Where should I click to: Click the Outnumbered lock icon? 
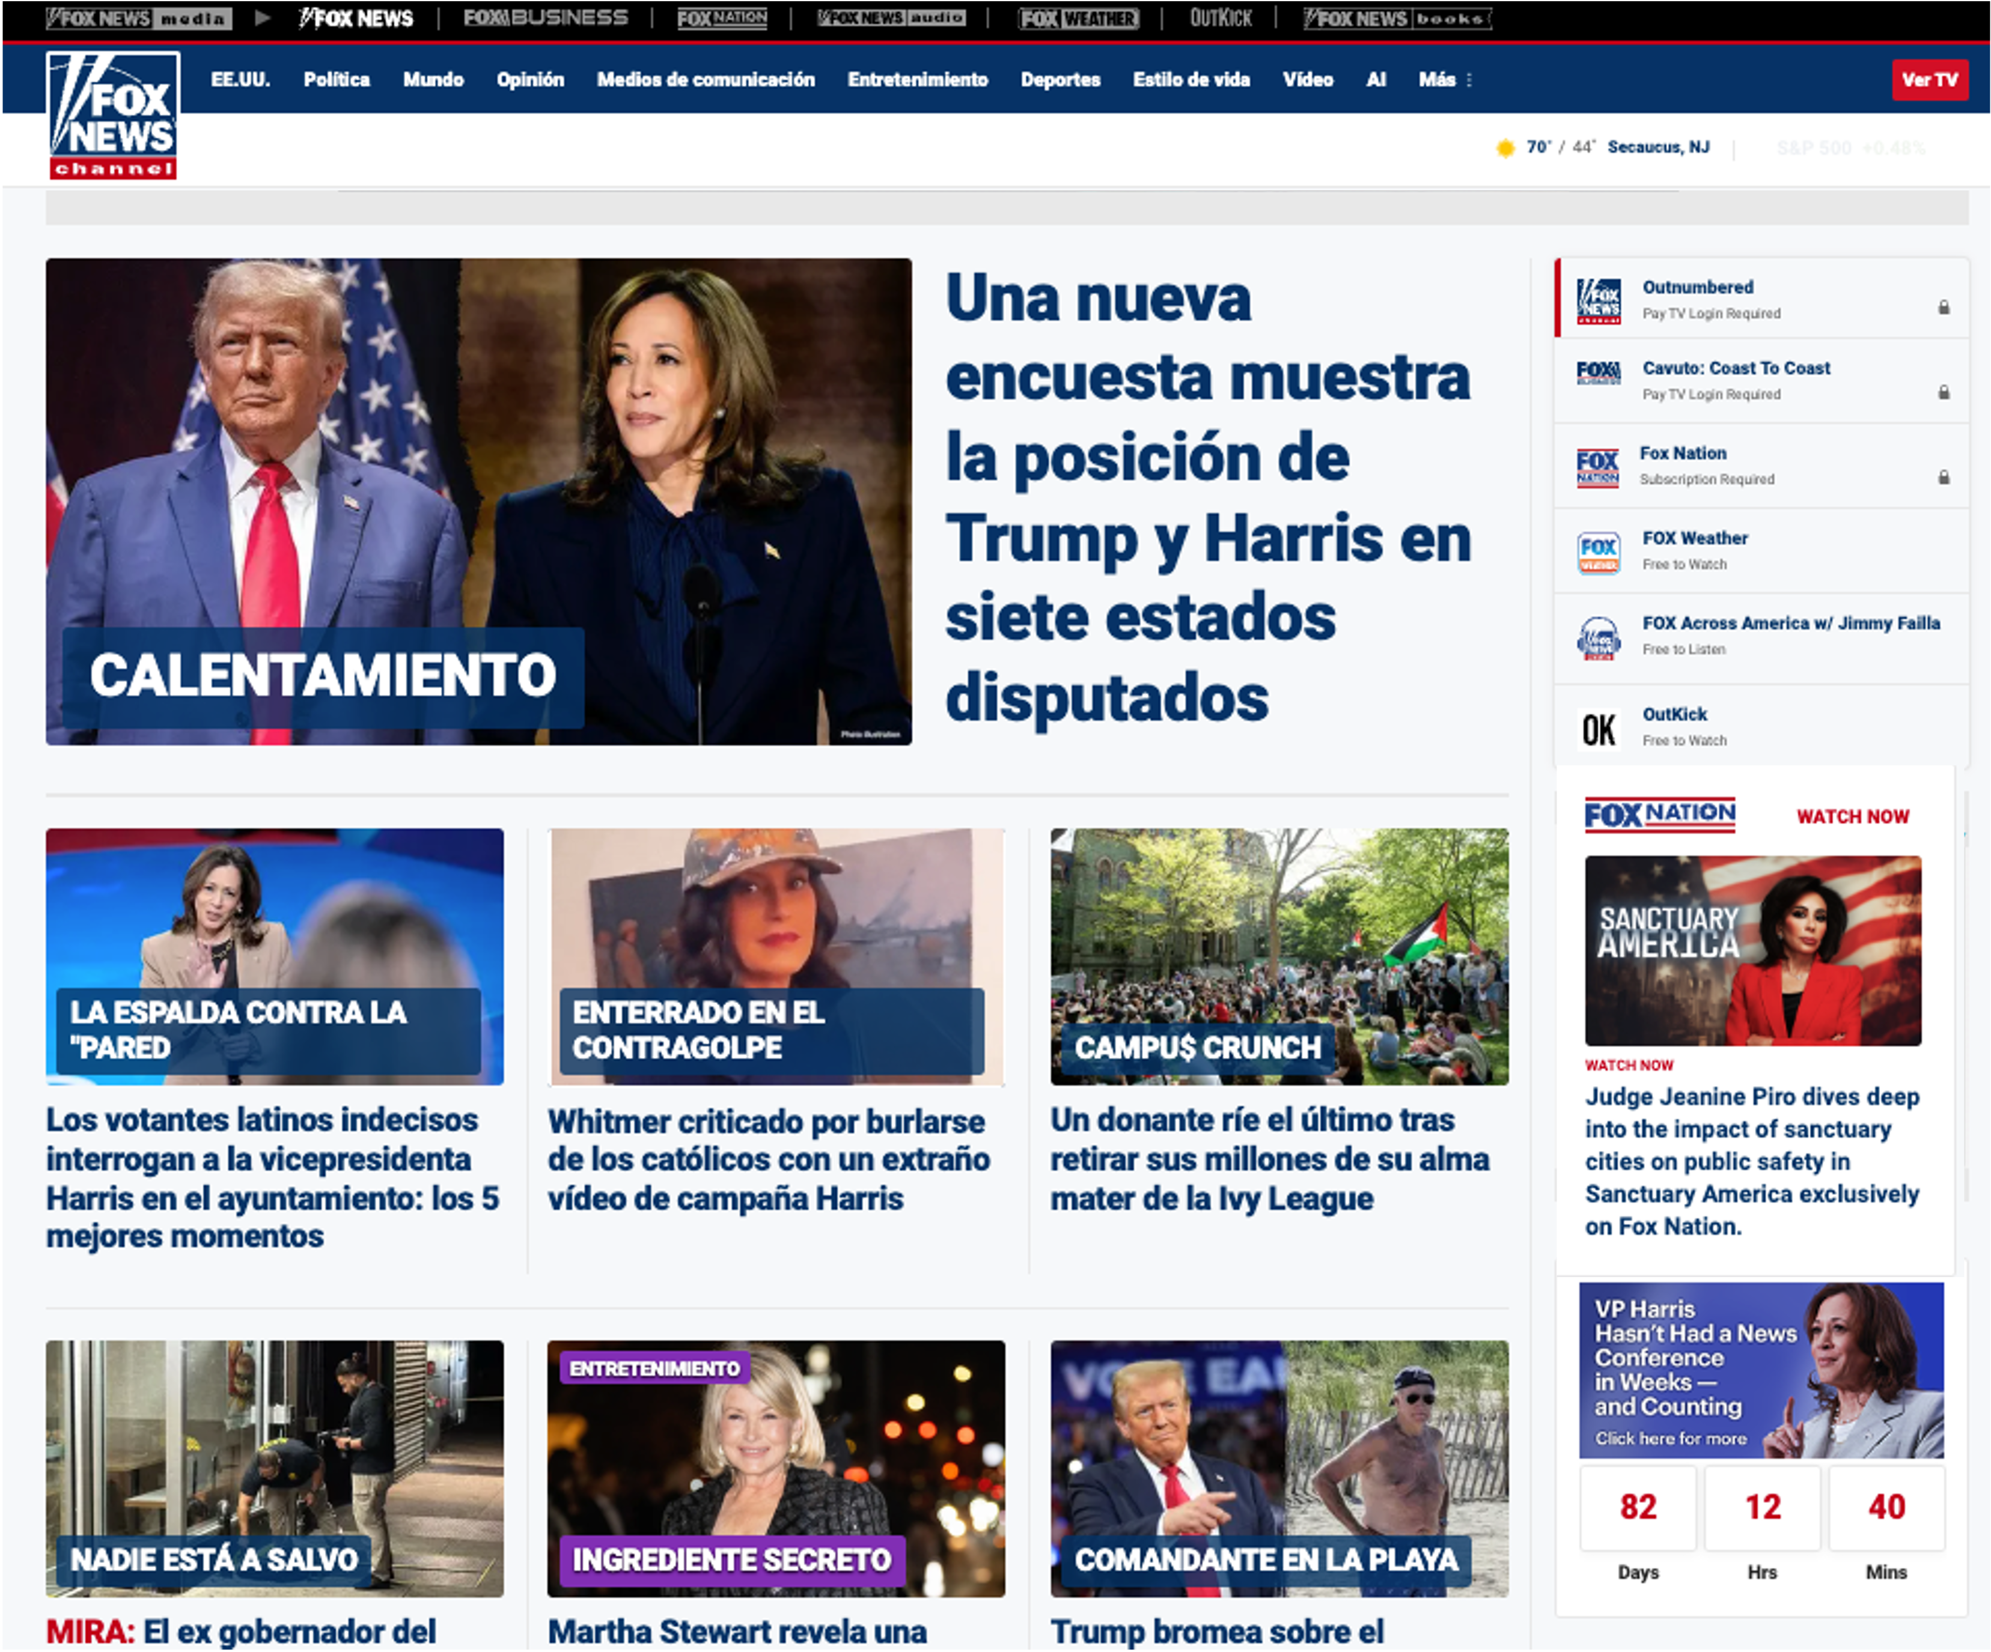tap(1944, 307)
